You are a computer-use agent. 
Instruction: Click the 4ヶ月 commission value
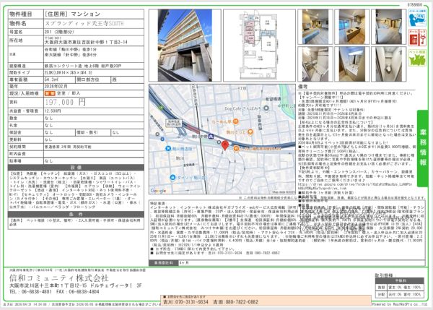coord(184,263)
